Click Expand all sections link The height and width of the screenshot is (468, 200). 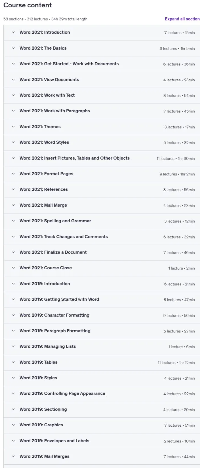point(182,19)
